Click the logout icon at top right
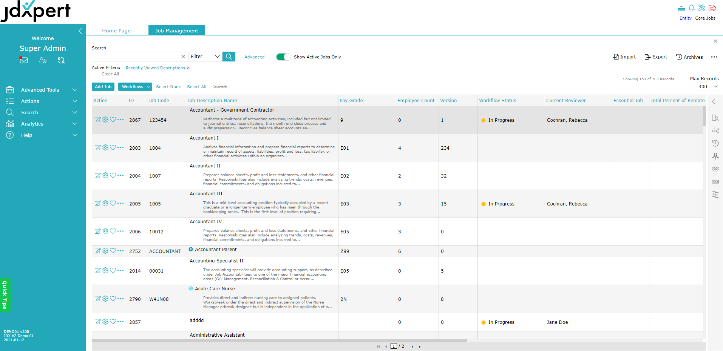Viewport: 723px width, 351px height. click(x=712, y=8)
